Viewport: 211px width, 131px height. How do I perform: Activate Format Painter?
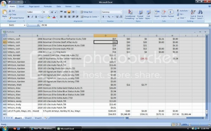pos(16,18)
